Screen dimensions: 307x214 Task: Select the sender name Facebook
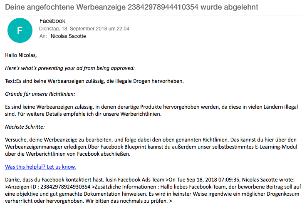pyautogui.click(x=52, y=21)
